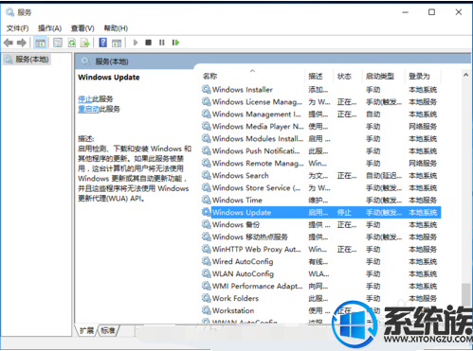This screenshot has width=473, height=351.
Task: Click the Services app icon in title bar
Action: coord(9,12)
